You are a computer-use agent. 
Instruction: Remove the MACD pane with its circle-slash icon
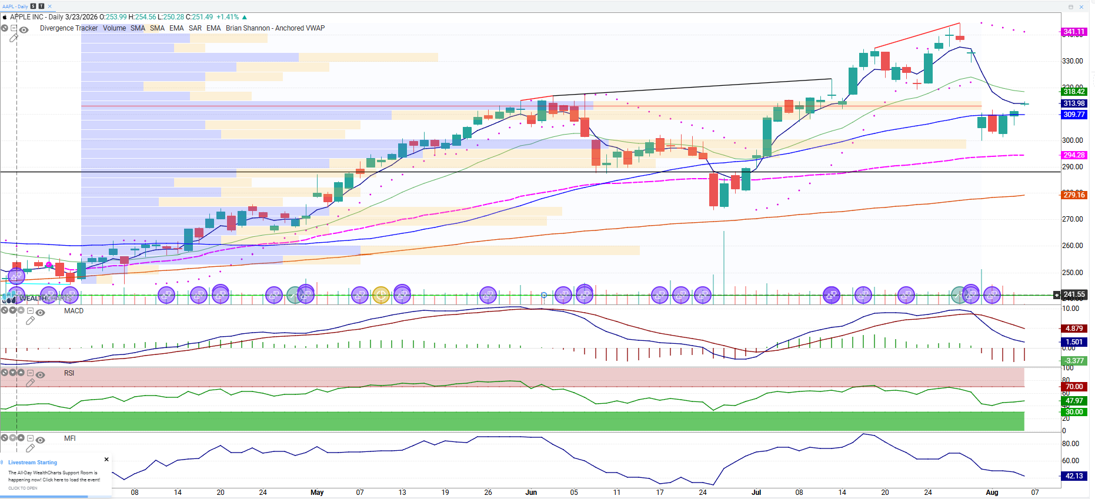4,310
